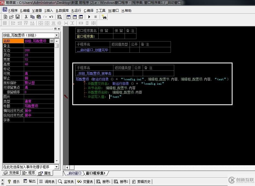Click the align-top edges icon
The height and width of the screenshot is (186, 255).
point(26,23)
